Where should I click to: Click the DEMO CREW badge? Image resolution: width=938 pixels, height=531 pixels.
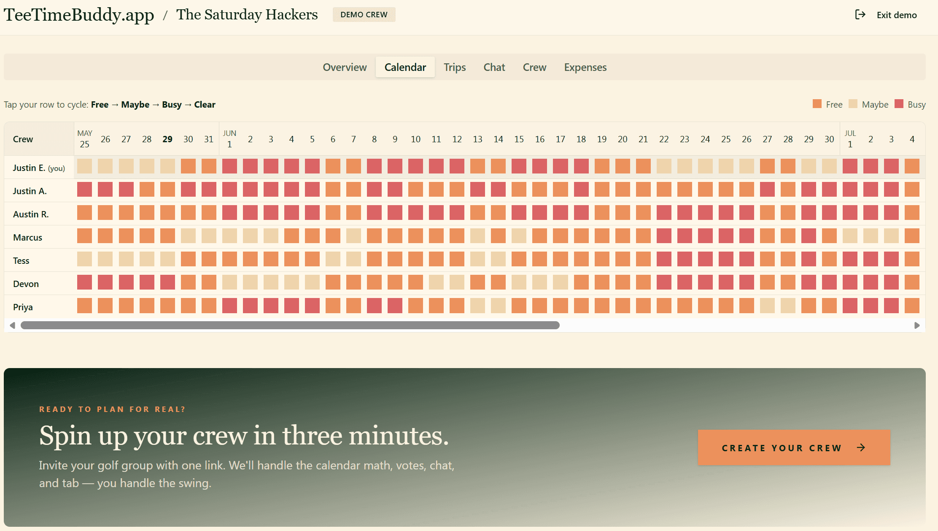coord(364,15)
